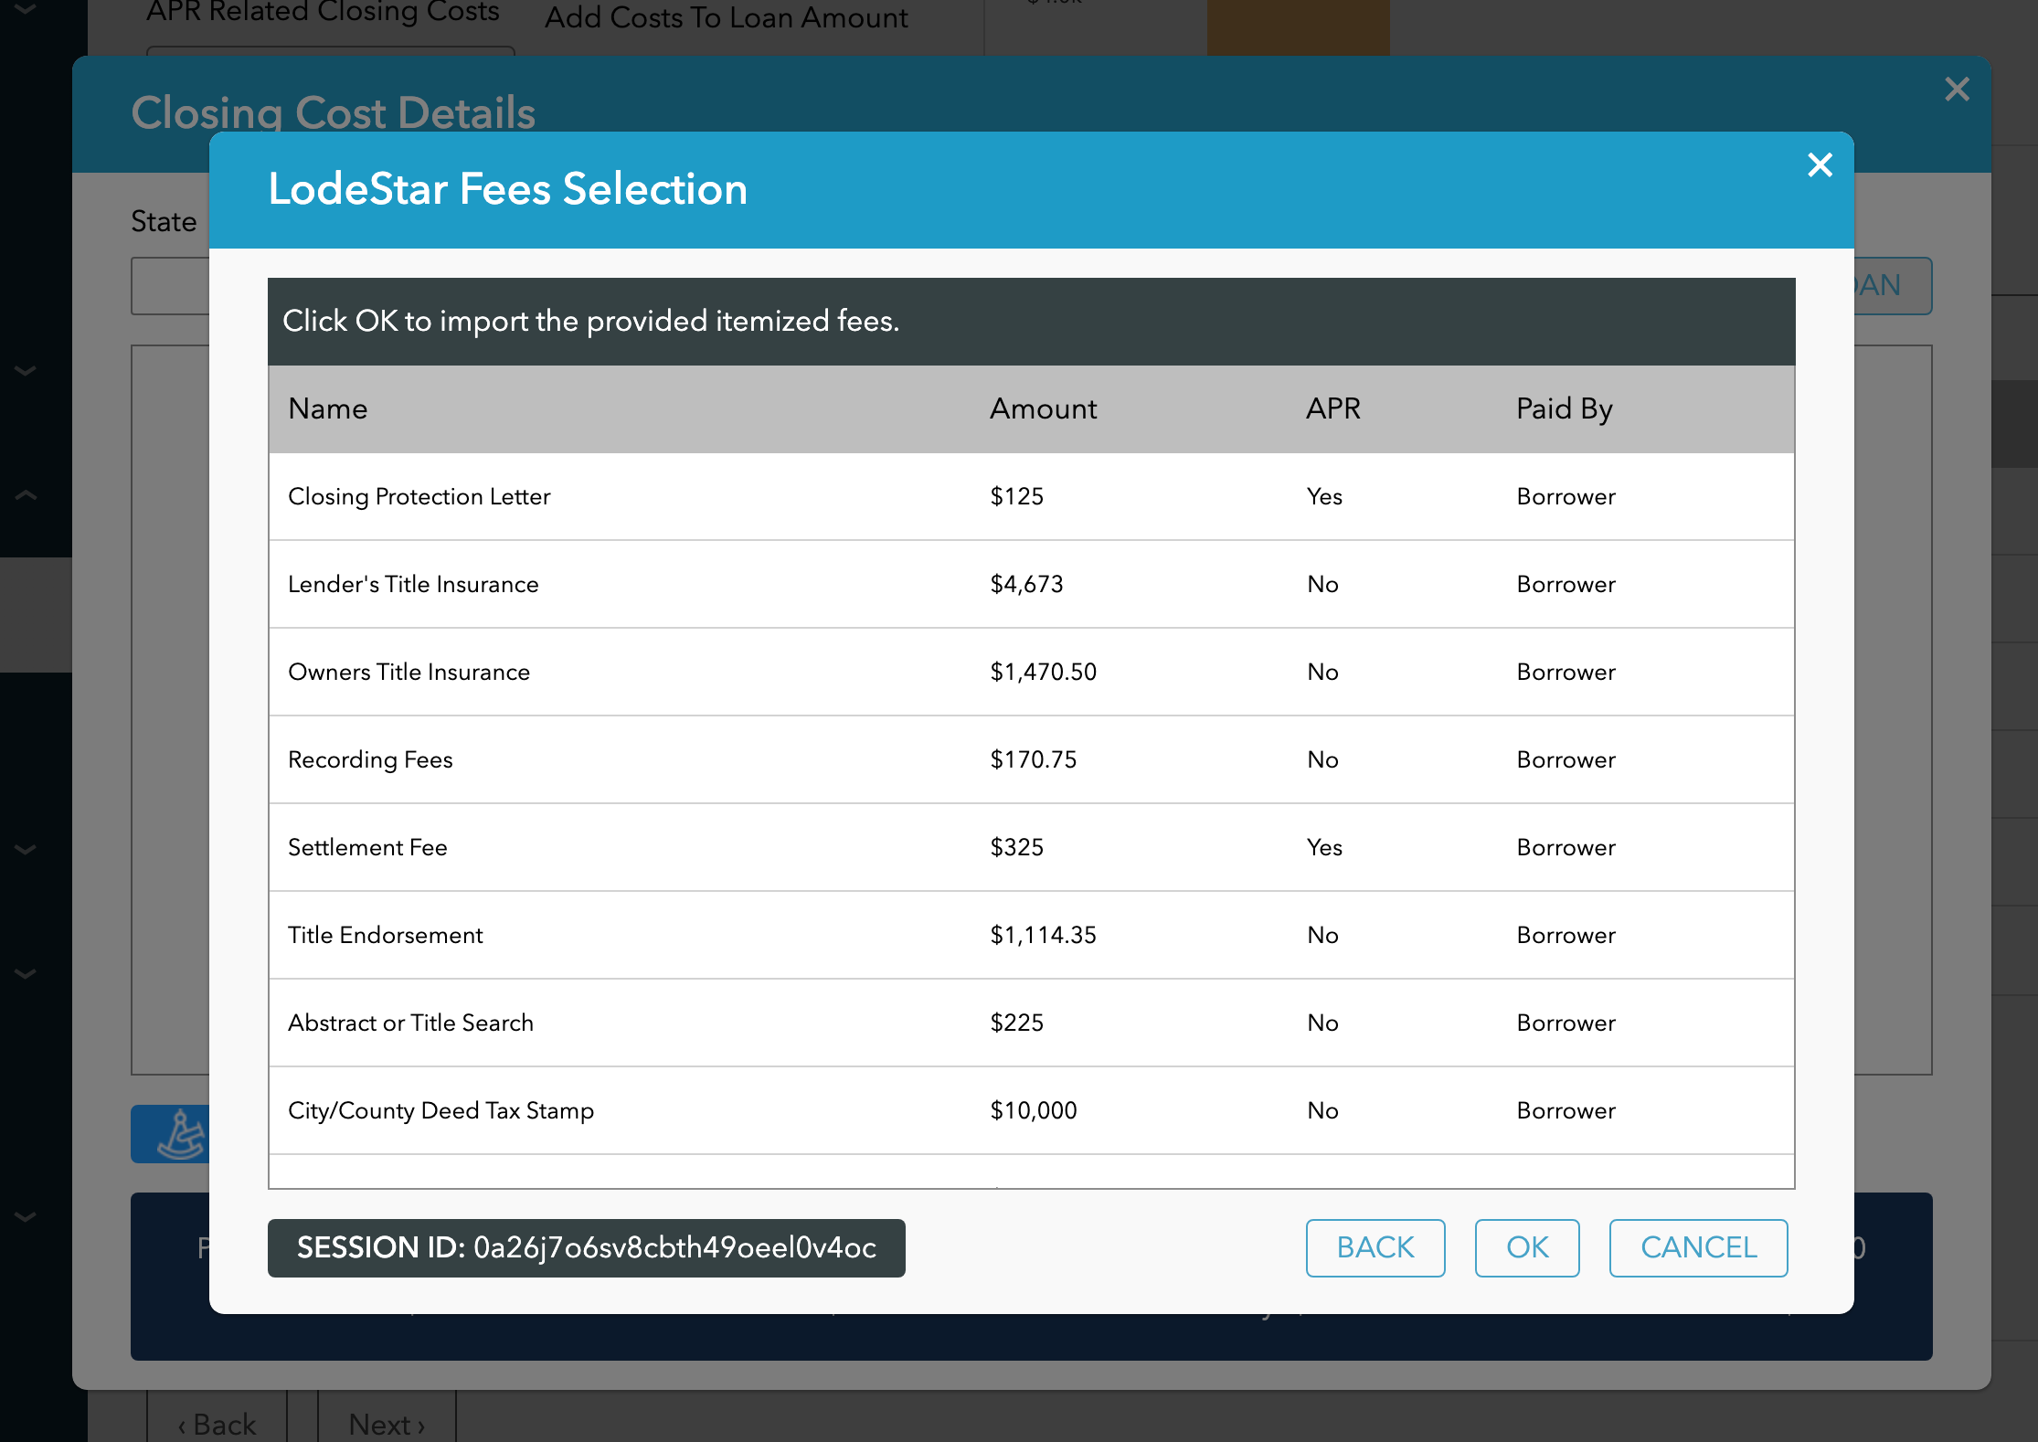Select the Closing Protection Letter row name

click(419, 496)
